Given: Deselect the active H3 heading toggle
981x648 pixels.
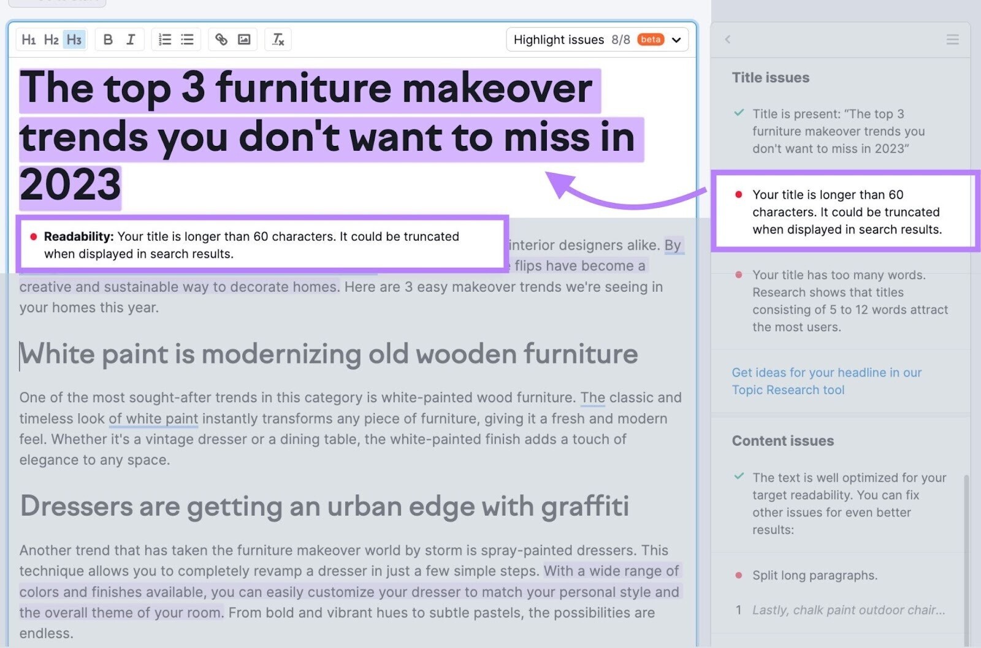Looking at the screenshot, I should coord(75,39).
